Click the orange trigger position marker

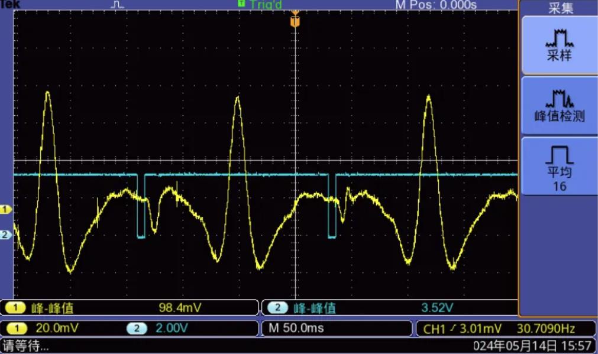tap(295, 21)
